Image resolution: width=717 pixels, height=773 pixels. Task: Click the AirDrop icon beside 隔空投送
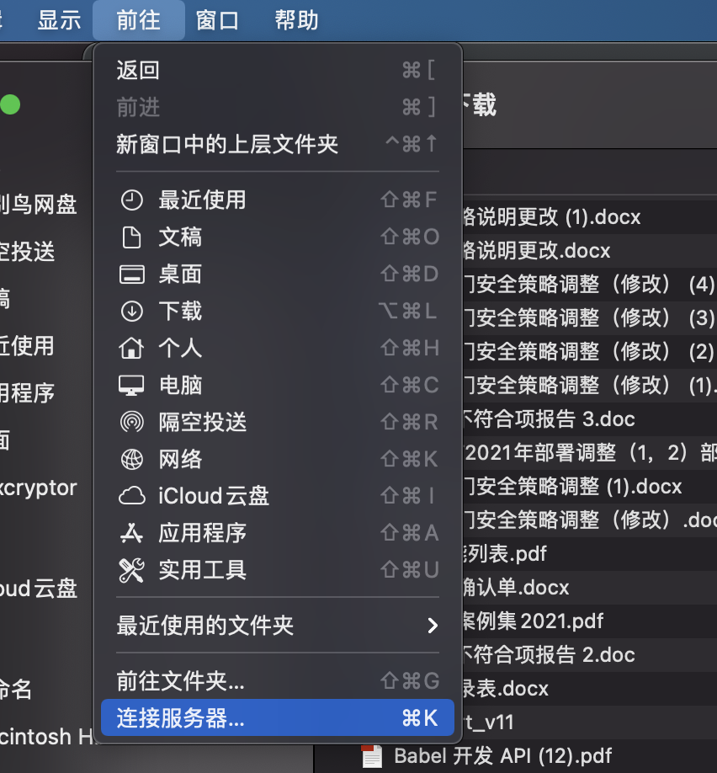131,422
